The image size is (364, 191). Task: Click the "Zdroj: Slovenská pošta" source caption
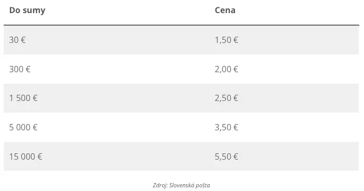pyautogui.click(x=181, y=185)
